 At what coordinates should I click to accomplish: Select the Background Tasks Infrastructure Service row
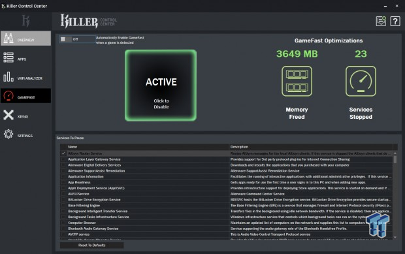tap(226, 217)
